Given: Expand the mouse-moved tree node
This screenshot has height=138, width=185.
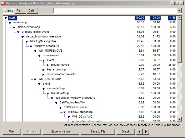Looking at the screenshot, I should point(48,65).
